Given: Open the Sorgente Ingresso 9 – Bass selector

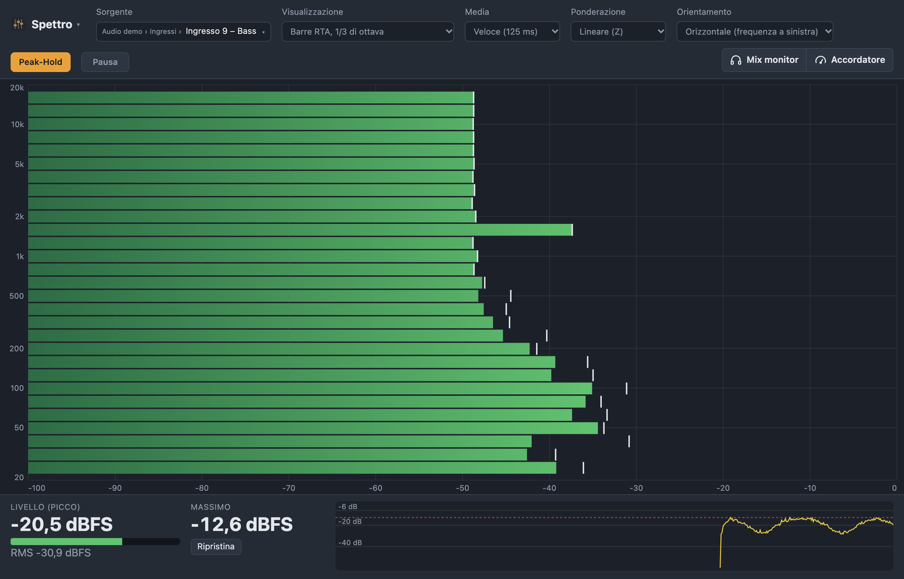Looking at the screenshot, I should (184, 32).
